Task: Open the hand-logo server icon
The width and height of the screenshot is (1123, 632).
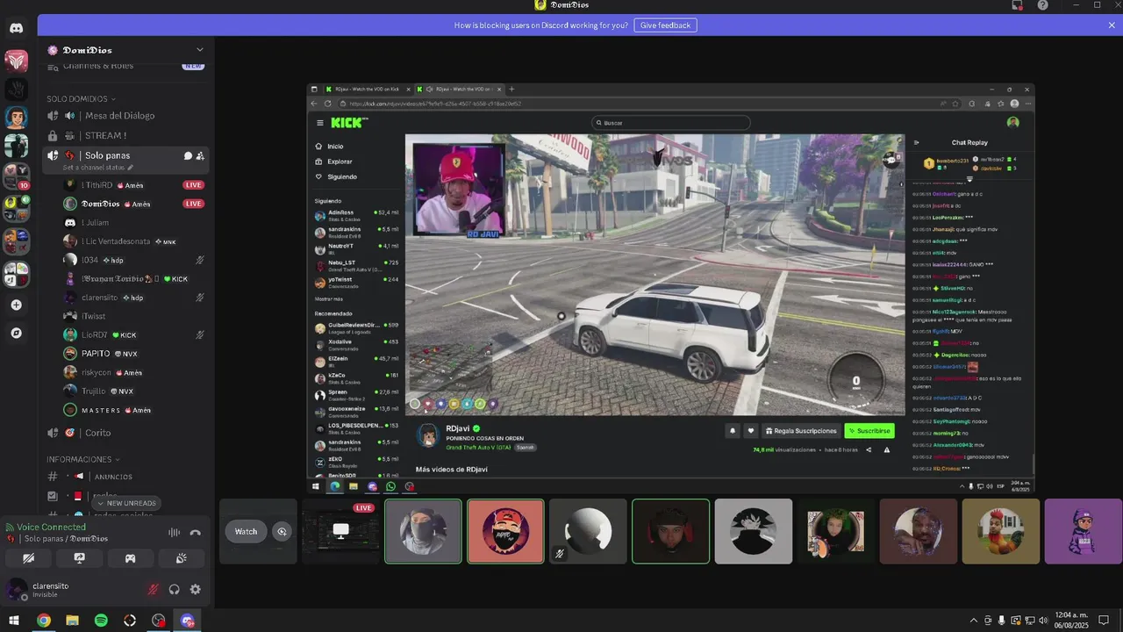Action: [17, 89]
